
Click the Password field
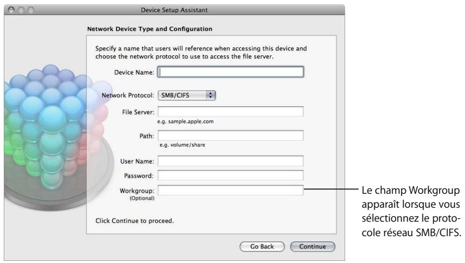231,176
